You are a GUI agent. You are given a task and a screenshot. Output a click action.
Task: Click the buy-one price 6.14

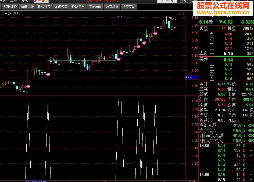(228, 60)
